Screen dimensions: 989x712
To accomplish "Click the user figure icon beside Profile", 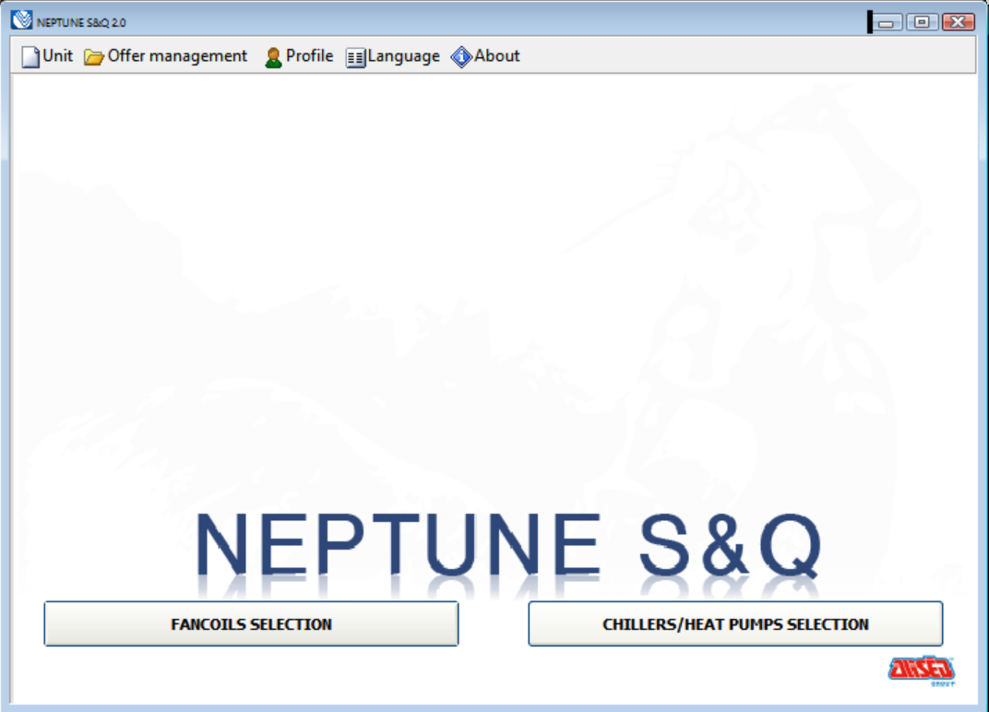I will pos(273,57).
